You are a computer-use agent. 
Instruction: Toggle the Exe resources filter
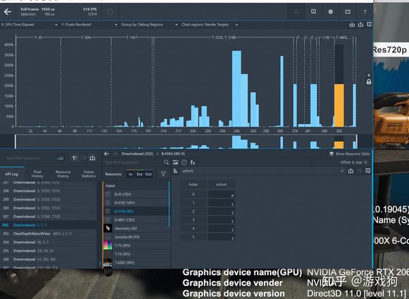pos(140,174)
